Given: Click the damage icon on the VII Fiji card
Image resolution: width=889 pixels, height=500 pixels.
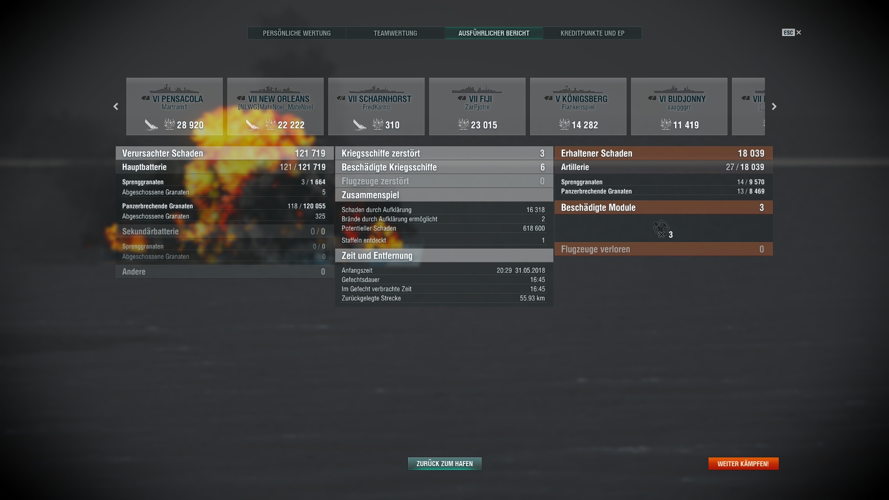Looking at the screenshot, I should 463,124.
